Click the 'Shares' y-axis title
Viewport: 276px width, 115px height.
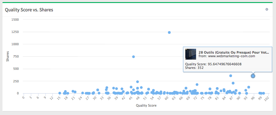[7, 56]
